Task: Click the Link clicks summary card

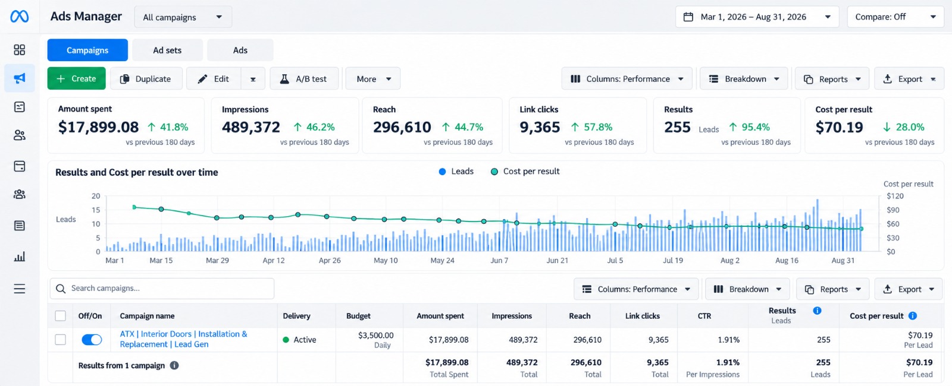Action: (578, 126)
